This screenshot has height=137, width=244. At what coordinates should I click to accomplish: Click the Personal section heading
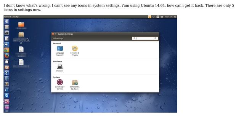click(57, 43)
